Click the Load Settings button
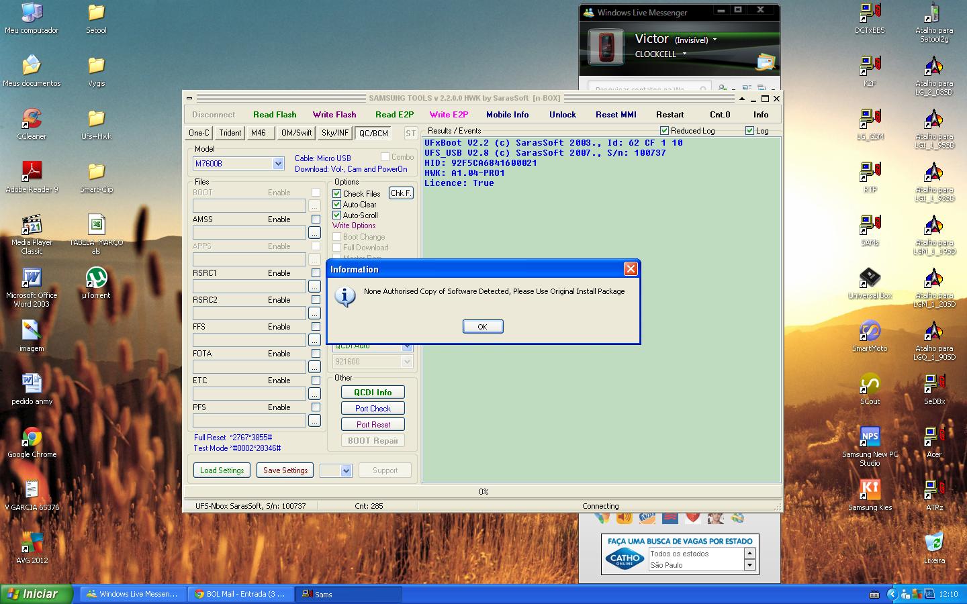 click(222, 470)
